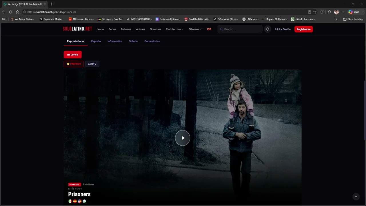The width and height of the screenshot is (366, 206).
Task: Click the browser address bar URL
Action: click(52, 12)
